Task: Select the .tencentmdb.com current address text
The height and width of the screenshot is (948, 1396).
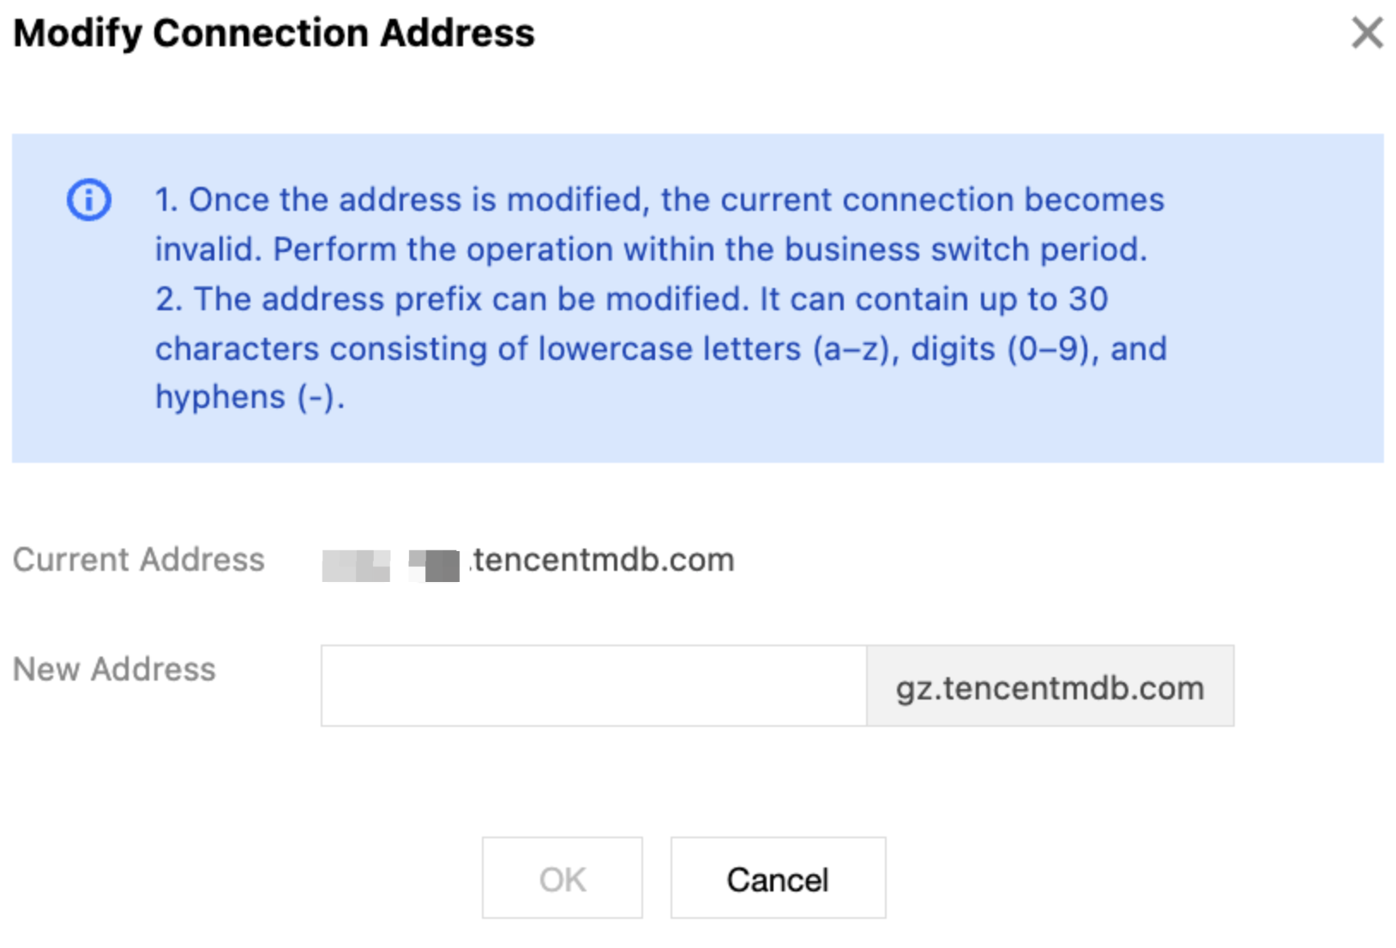Action: pyautogui.click(x=604, y=561)
